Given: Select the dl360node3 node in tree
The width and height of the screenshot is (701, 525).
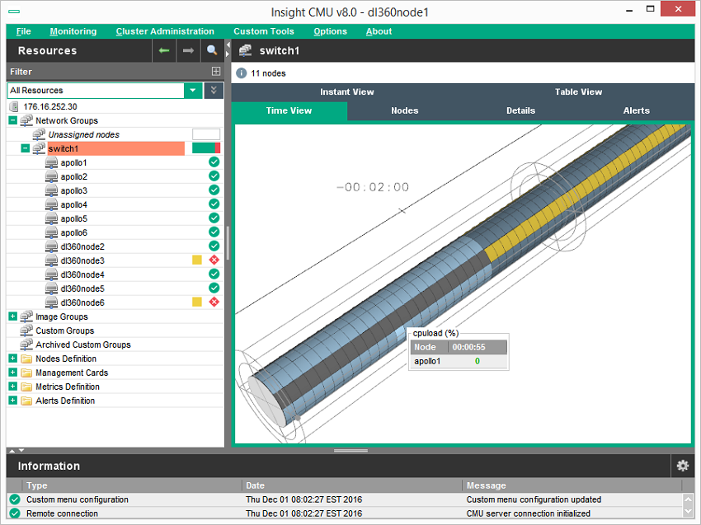Looking at the screenshot, I should coord(82,260).
